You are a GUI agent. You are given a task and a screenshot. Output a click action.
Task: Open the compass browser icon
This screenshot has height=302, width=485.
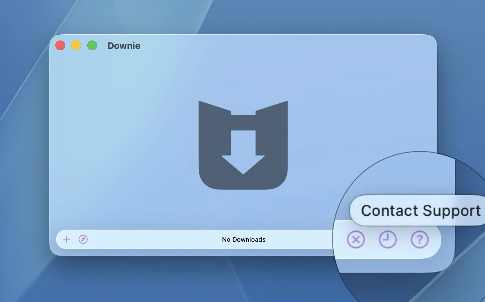point(83,239)
